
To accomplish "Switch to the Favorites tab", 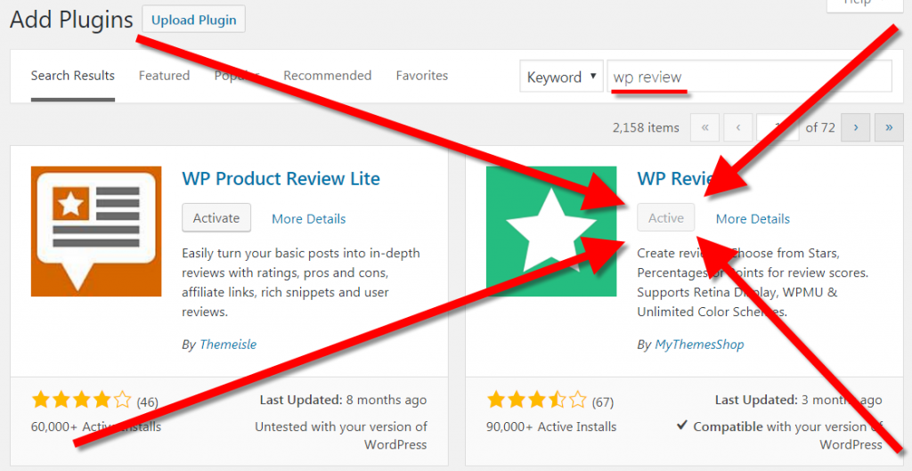I will point(422,76).
